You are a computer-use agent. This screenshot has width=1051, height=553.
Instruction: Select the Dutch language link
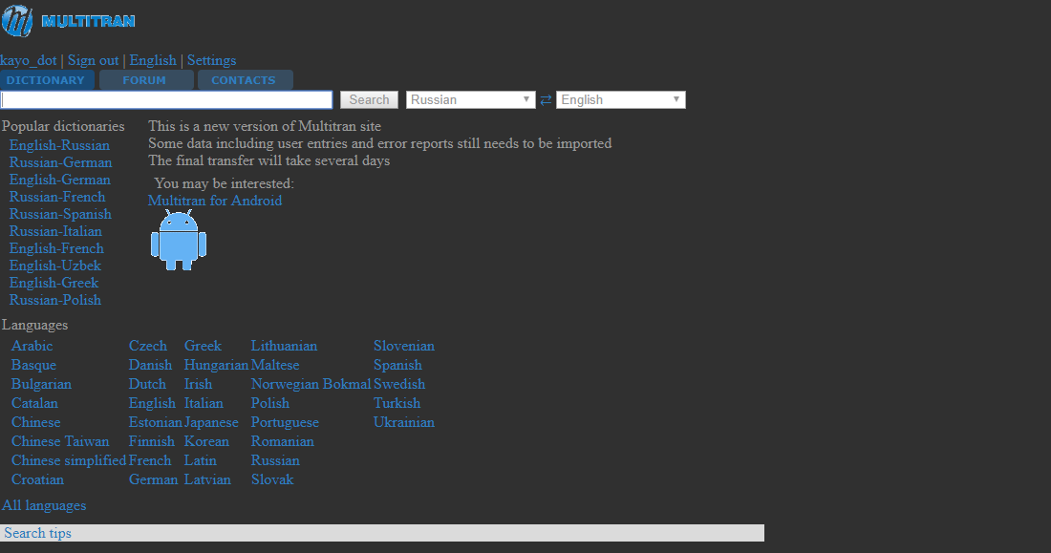click(x=147, y=384)
